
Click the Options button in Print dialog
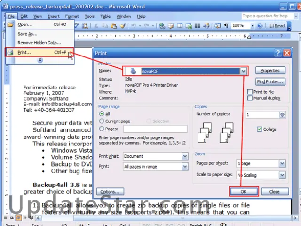[110, 192]
